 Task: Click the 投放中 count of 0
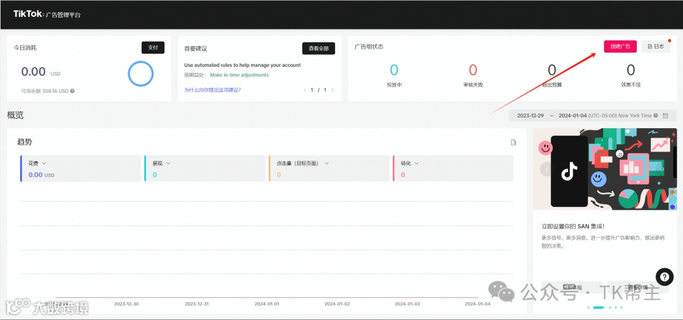click(394, 70)
